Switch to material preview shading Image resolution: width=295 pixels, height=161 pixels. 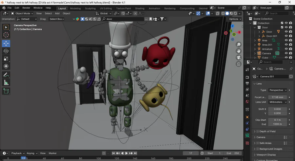point(231,13)
